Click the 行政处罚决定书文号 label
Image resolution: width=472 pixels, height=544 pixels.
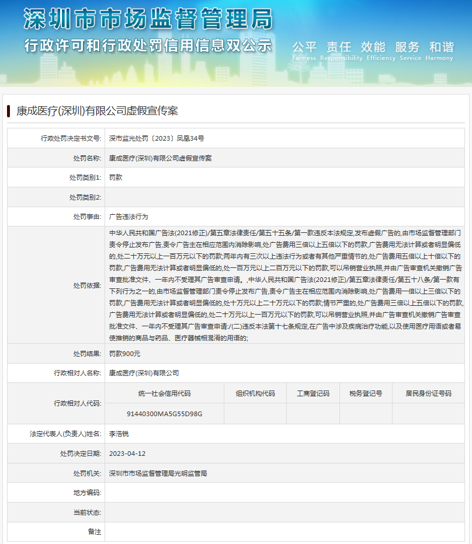[x=71, y=138]
